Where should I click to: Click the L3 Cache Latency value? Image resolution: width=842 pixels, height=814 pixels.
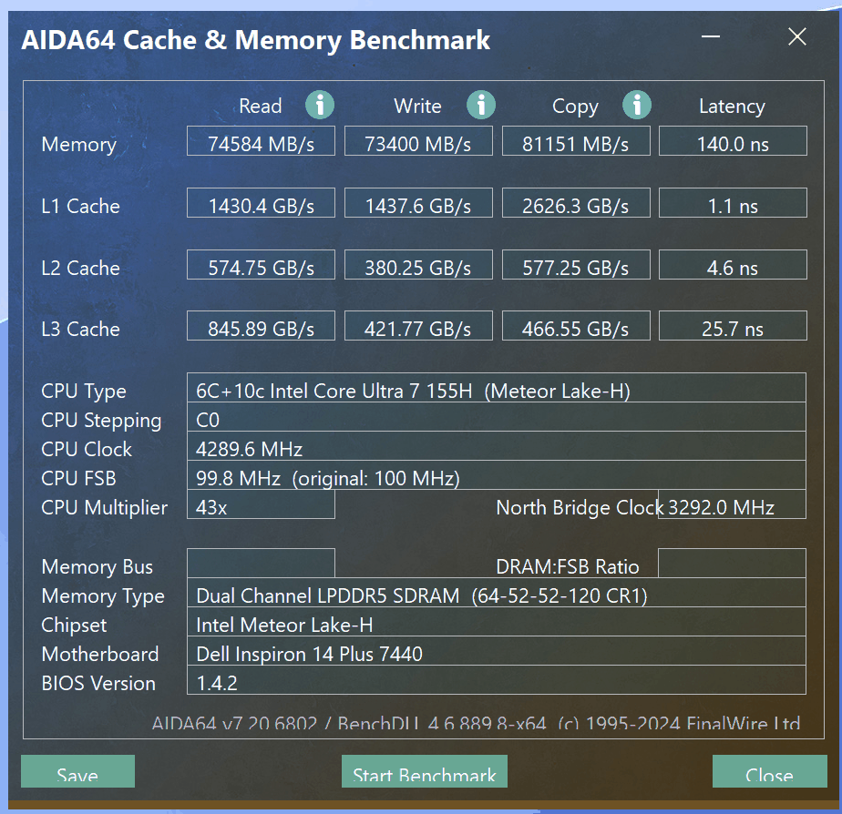pyautogui.click(x=733, y=327)
